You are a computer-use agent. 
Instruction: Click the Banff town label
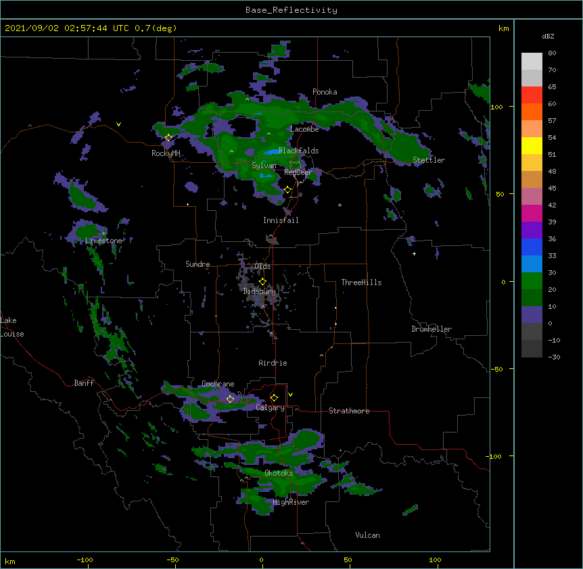click(84, 383)
